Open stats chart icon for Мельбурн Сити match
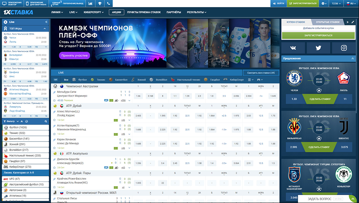 click(116, 100)
